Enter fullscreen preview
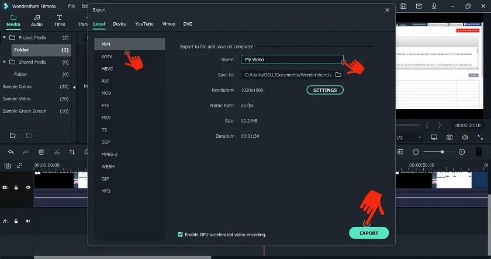The image size is (491, 259). click(x=480, y=138)
